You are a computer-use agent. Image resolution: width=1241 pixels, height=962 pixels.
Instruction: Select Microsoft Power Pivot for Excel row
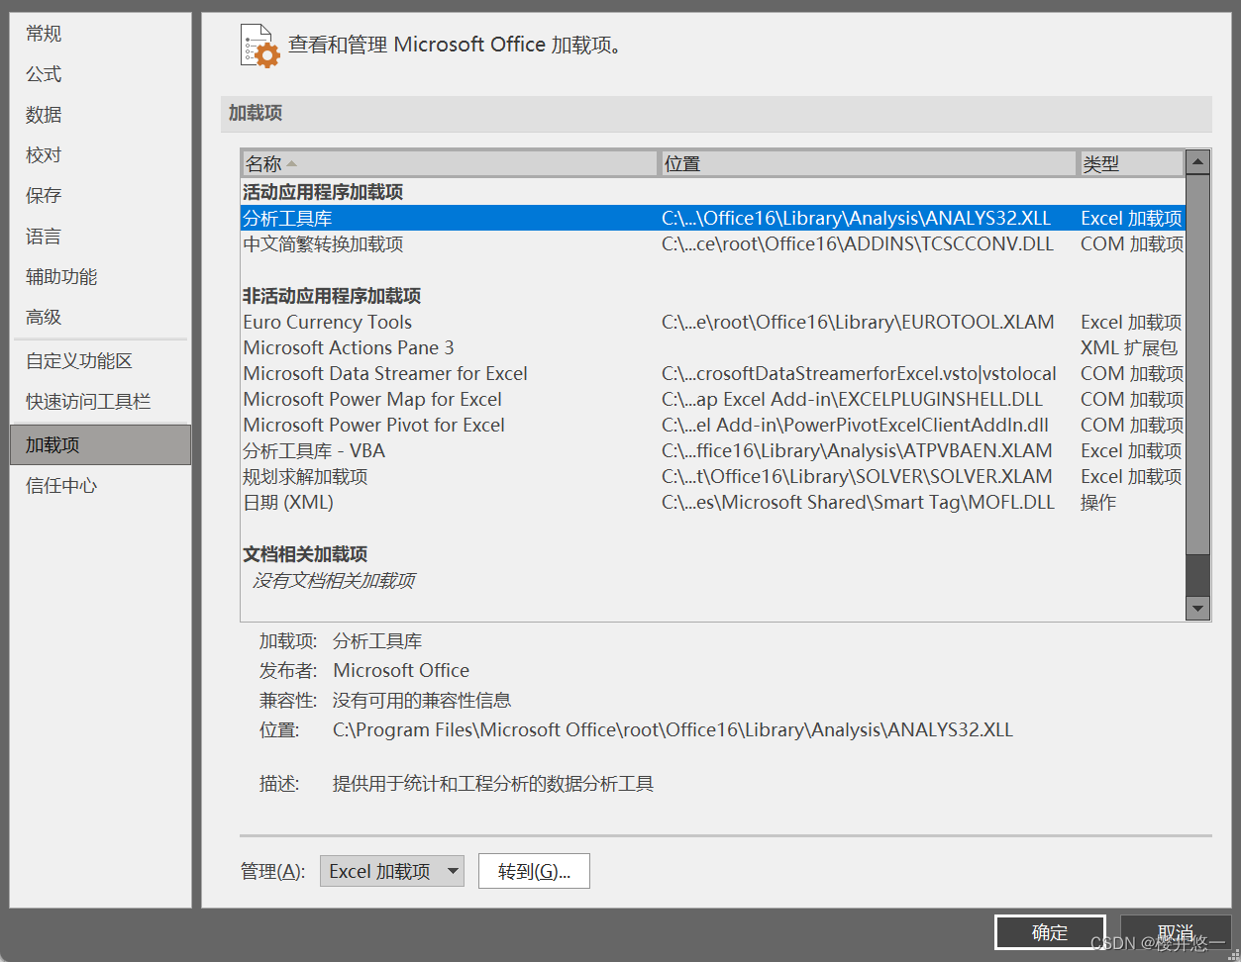(x=712, y=425)
